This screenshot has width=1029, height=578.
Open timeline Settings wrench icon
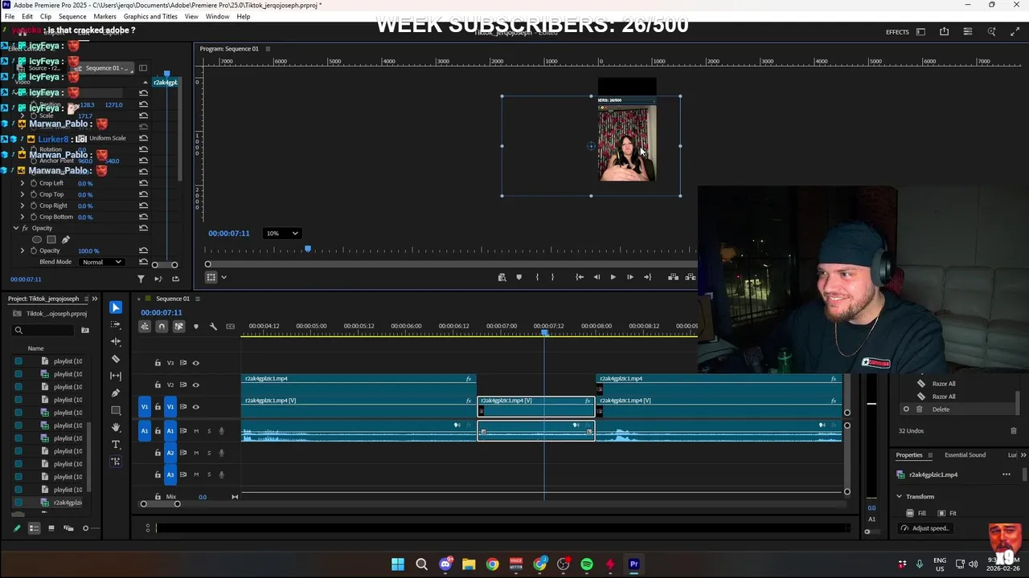click(213, 327)
